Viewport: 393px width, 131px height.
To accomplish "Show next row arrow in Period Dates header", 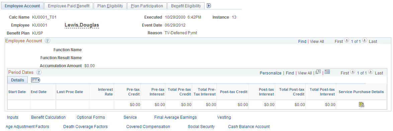I will [371, 72].
